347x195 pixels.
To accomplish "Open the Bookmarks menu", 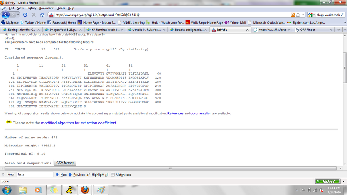I will click(x=47, y=8).
